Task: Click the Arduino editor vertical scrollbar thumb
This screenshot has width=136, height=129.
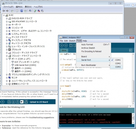Action: pyautogui.click(x=133, y=91)
